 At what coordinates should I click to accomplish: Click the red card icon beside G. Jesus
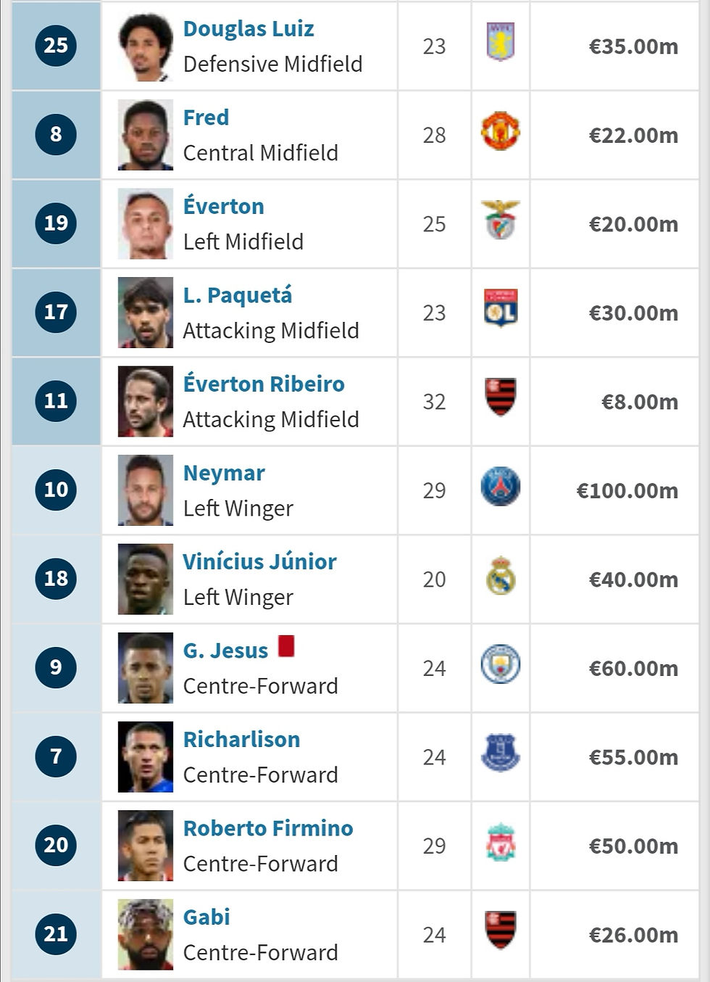point(286,645)
